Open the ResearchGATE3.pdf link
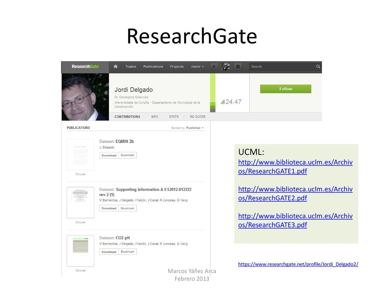The width and height of the screenshot is (384, 288). [295, 220]
